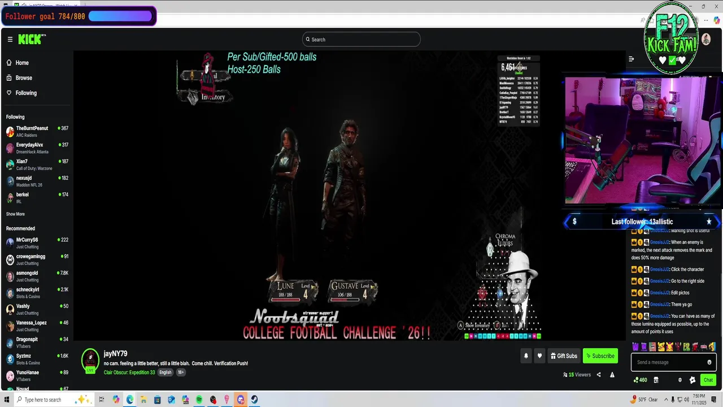This screenshot has width=723, height=407.
Task: Click the 460 channel points balance
Action: [x=640, y=380]
